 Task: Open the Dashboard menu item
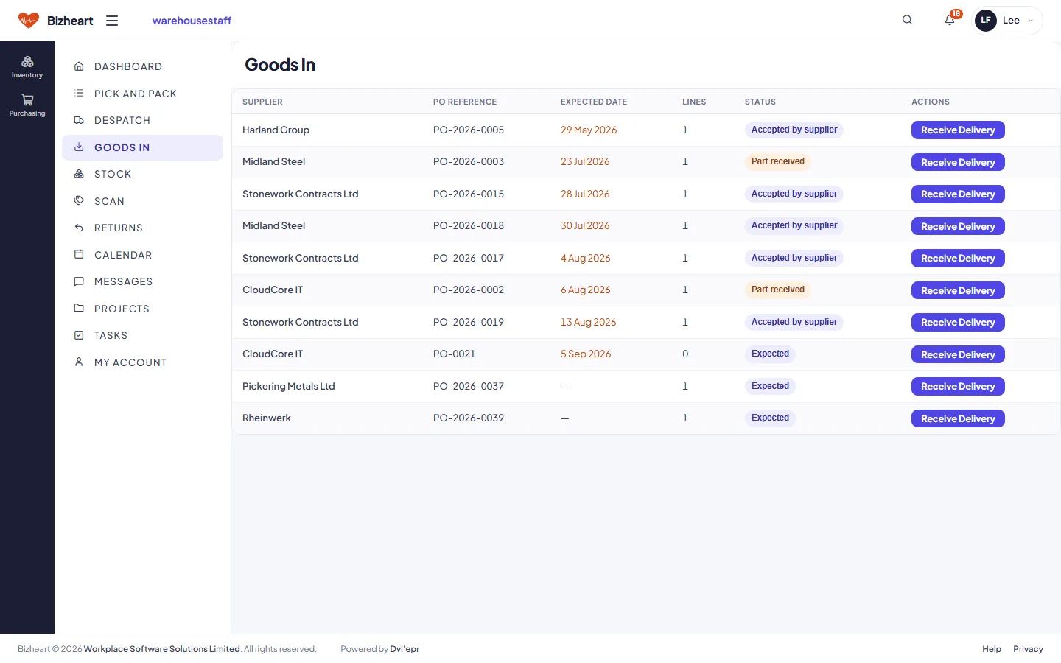(x=142, y=66)
